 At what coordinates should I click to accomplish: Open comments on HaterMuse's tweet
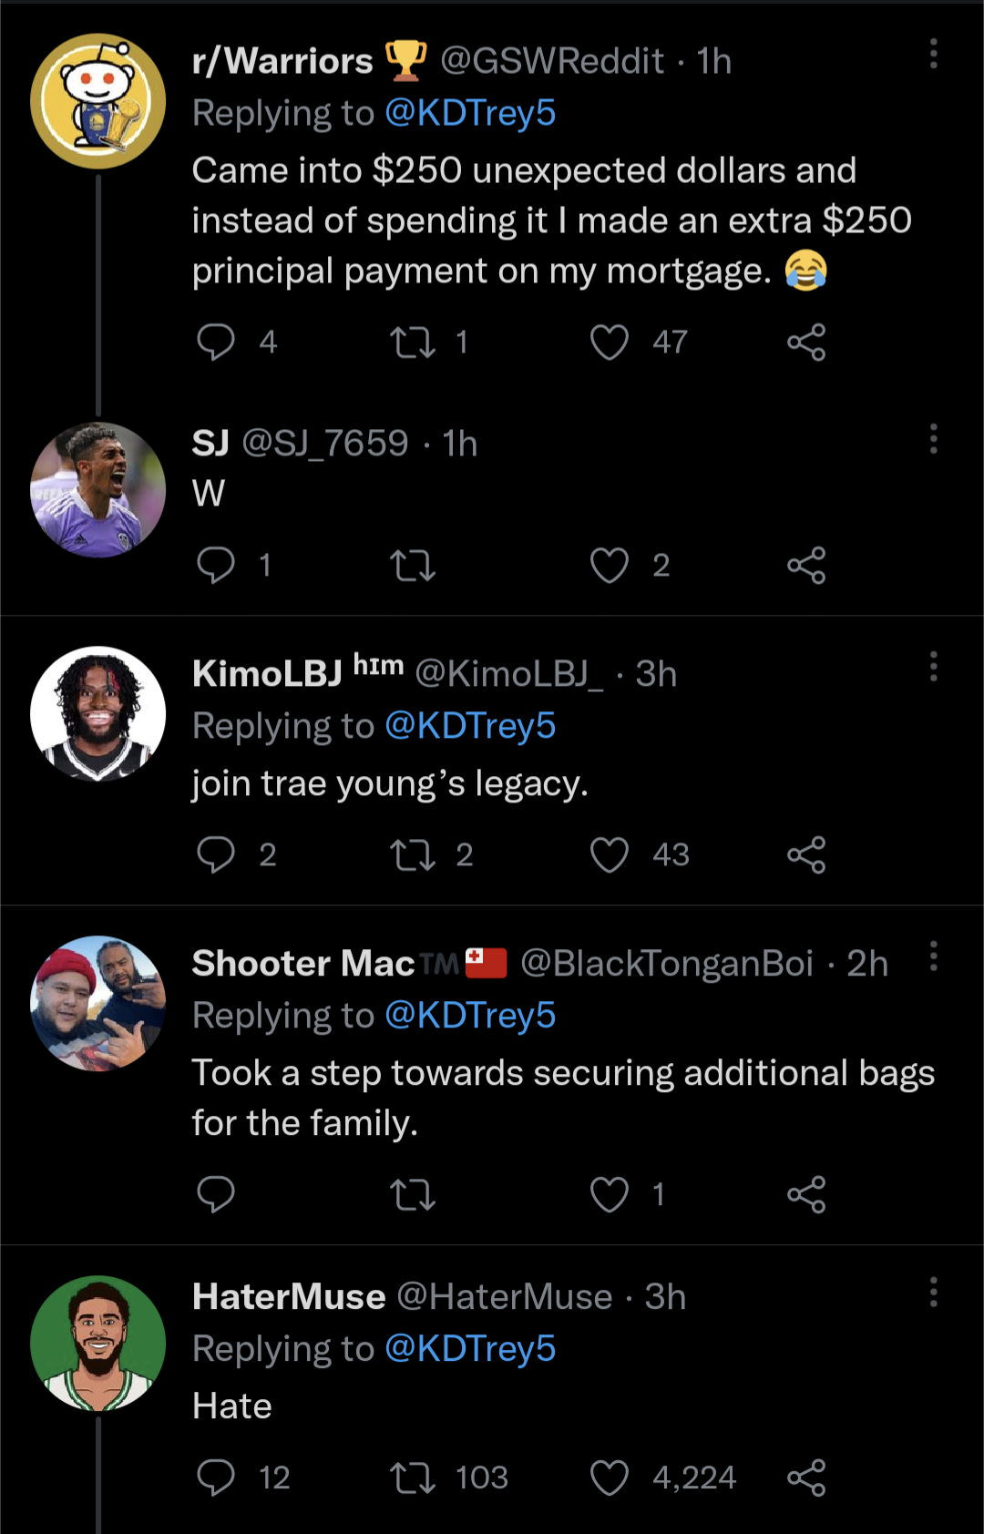pos(216,1478)
